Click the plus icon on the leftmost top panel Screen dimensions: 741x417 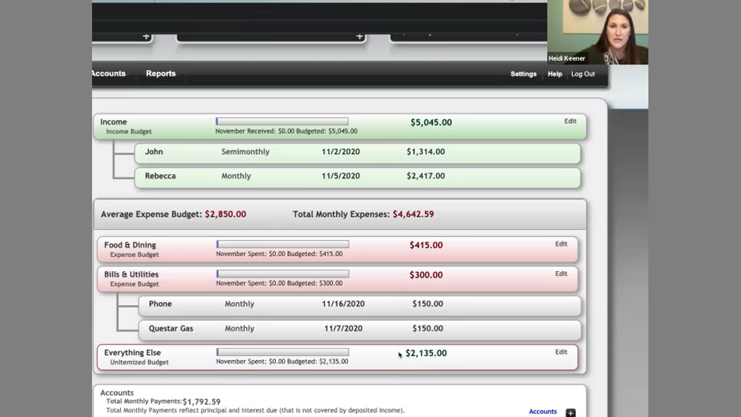point(146,37)
